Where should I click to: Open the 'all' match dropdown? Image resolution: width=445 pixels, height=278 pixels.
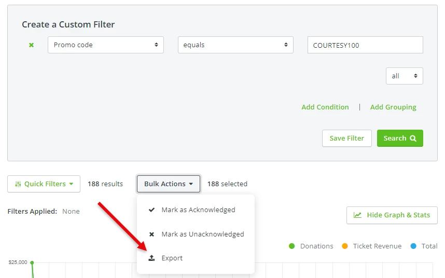[405, 76]
